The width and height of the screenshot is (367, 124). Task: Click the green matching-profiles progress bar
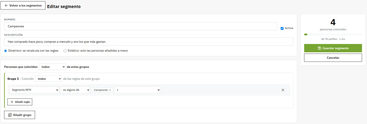coord(333,34)
